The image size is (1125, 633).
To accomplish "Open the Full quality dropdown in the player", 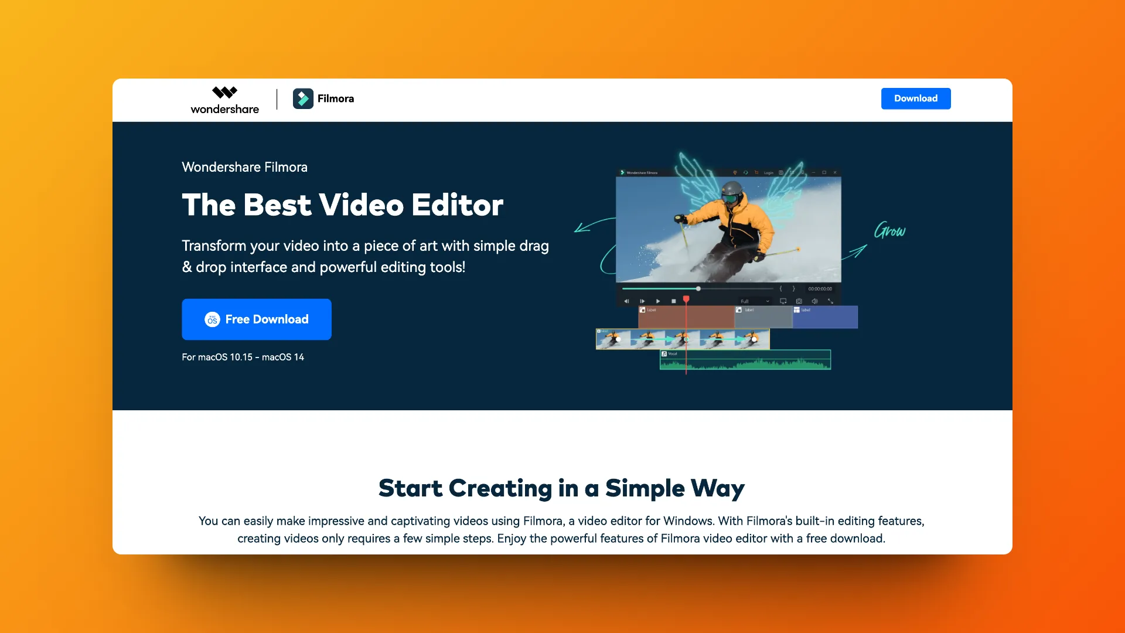I will pyautogui.click(x=755, y=301).
